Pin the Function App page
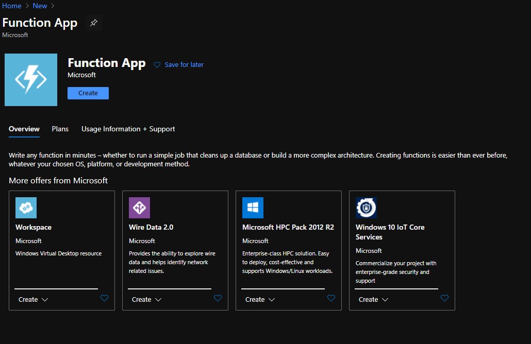The height and width of the screenshot is (344, 531). (x=94, y=23)
